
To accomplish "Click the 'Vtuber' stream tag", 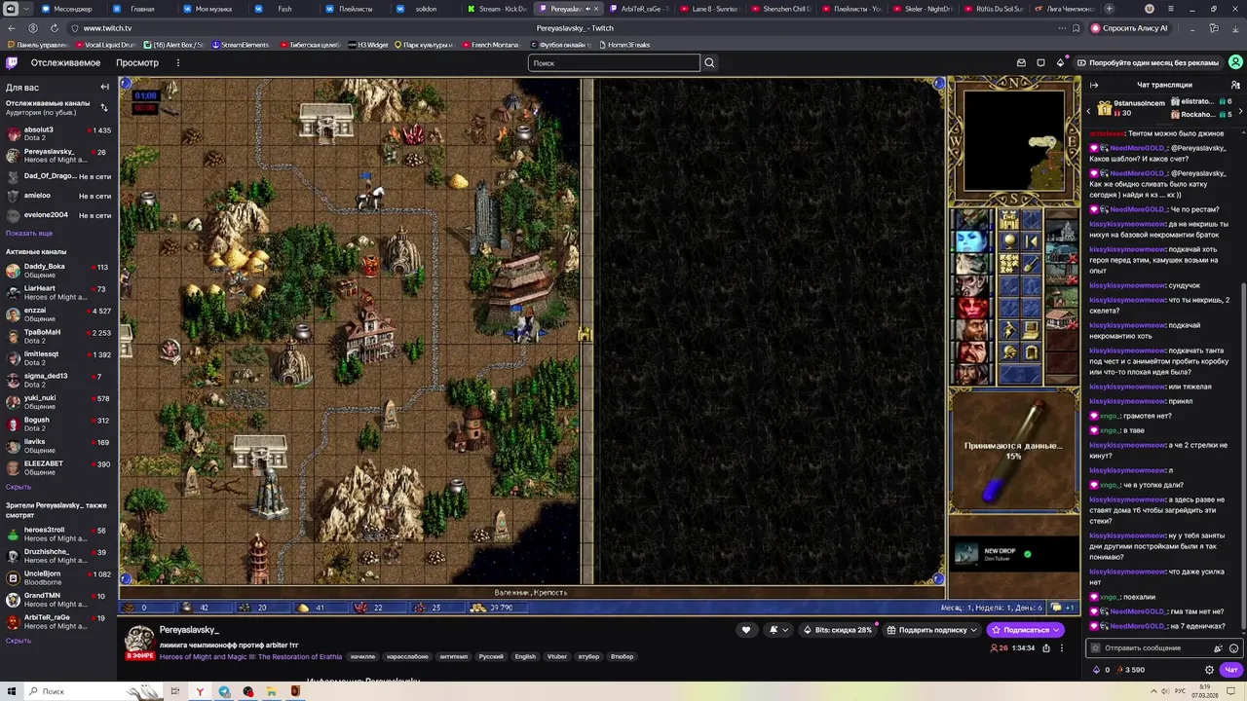I will (x=557, y=656).
